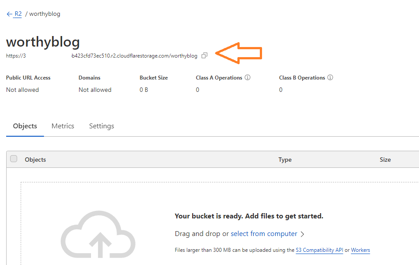Open the S3 Compatibility API link
Screen dimensions: 419x265
[319, 250]
